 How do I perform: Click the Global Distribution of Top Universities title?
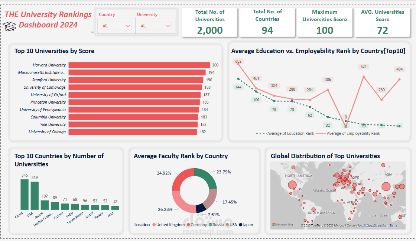[325, 156]
